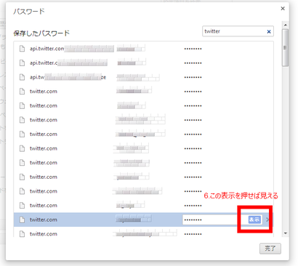Click the 完了 button
Viewport: 298px width, 266px height.
click(270, 249)
